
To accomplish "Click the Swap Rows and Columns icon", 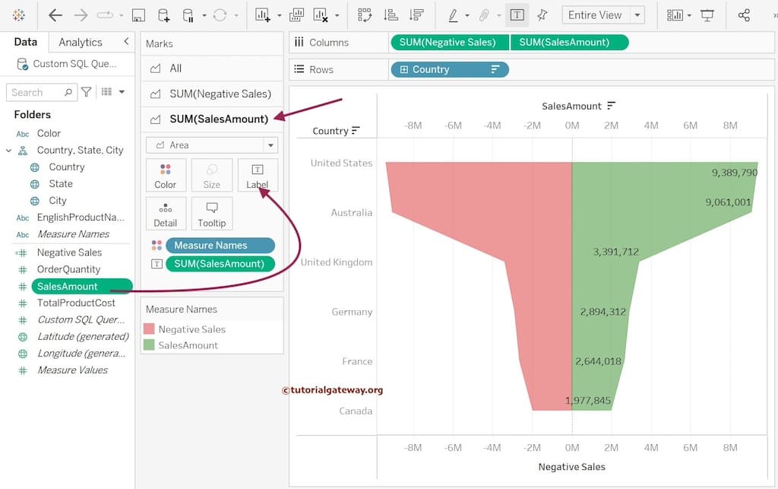I will (365, 14).
